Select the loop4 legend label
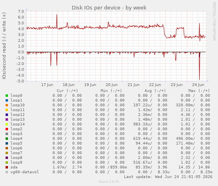218x186 pixels. 16,139
